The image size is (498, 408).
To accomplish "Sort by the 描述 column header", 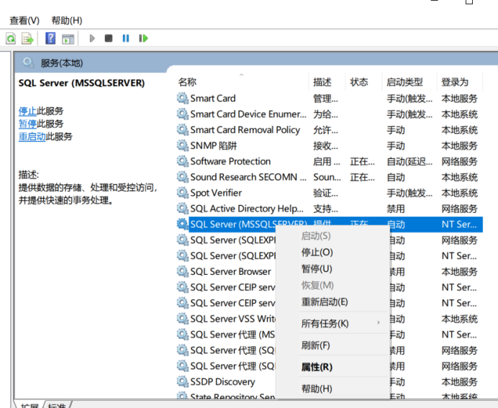I will tap(322, 82).
